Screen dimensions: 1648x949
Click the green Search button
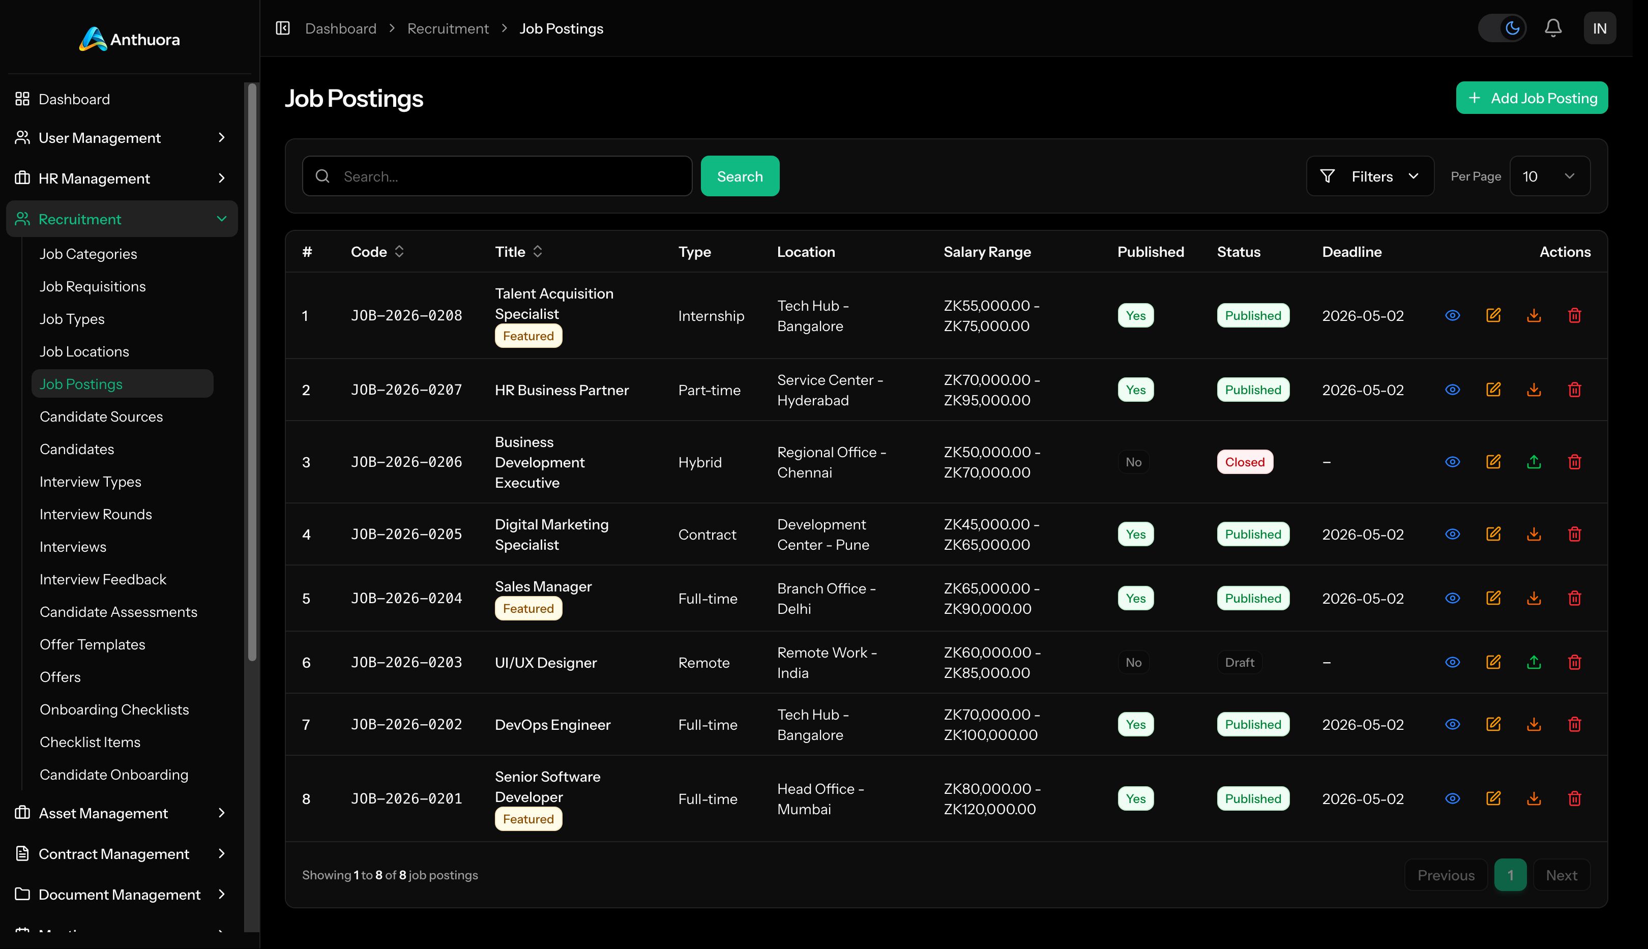[739, 176]
